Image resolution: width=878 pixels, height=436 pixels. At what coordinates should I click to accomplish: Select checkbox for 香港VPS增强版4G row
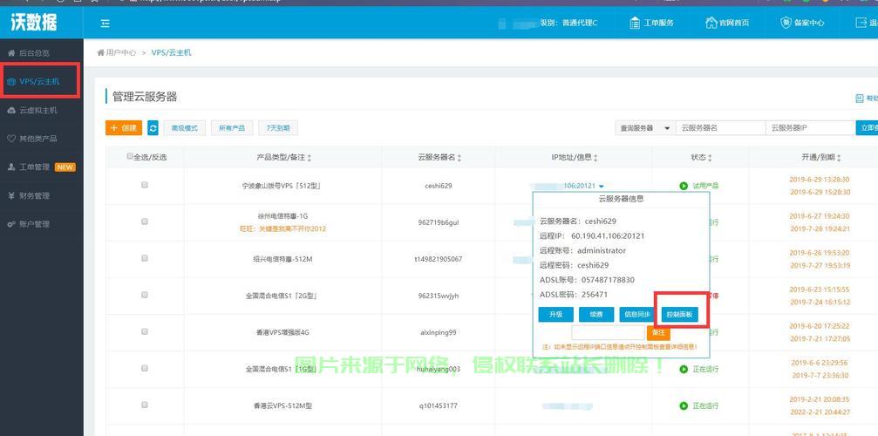[145, 332]
